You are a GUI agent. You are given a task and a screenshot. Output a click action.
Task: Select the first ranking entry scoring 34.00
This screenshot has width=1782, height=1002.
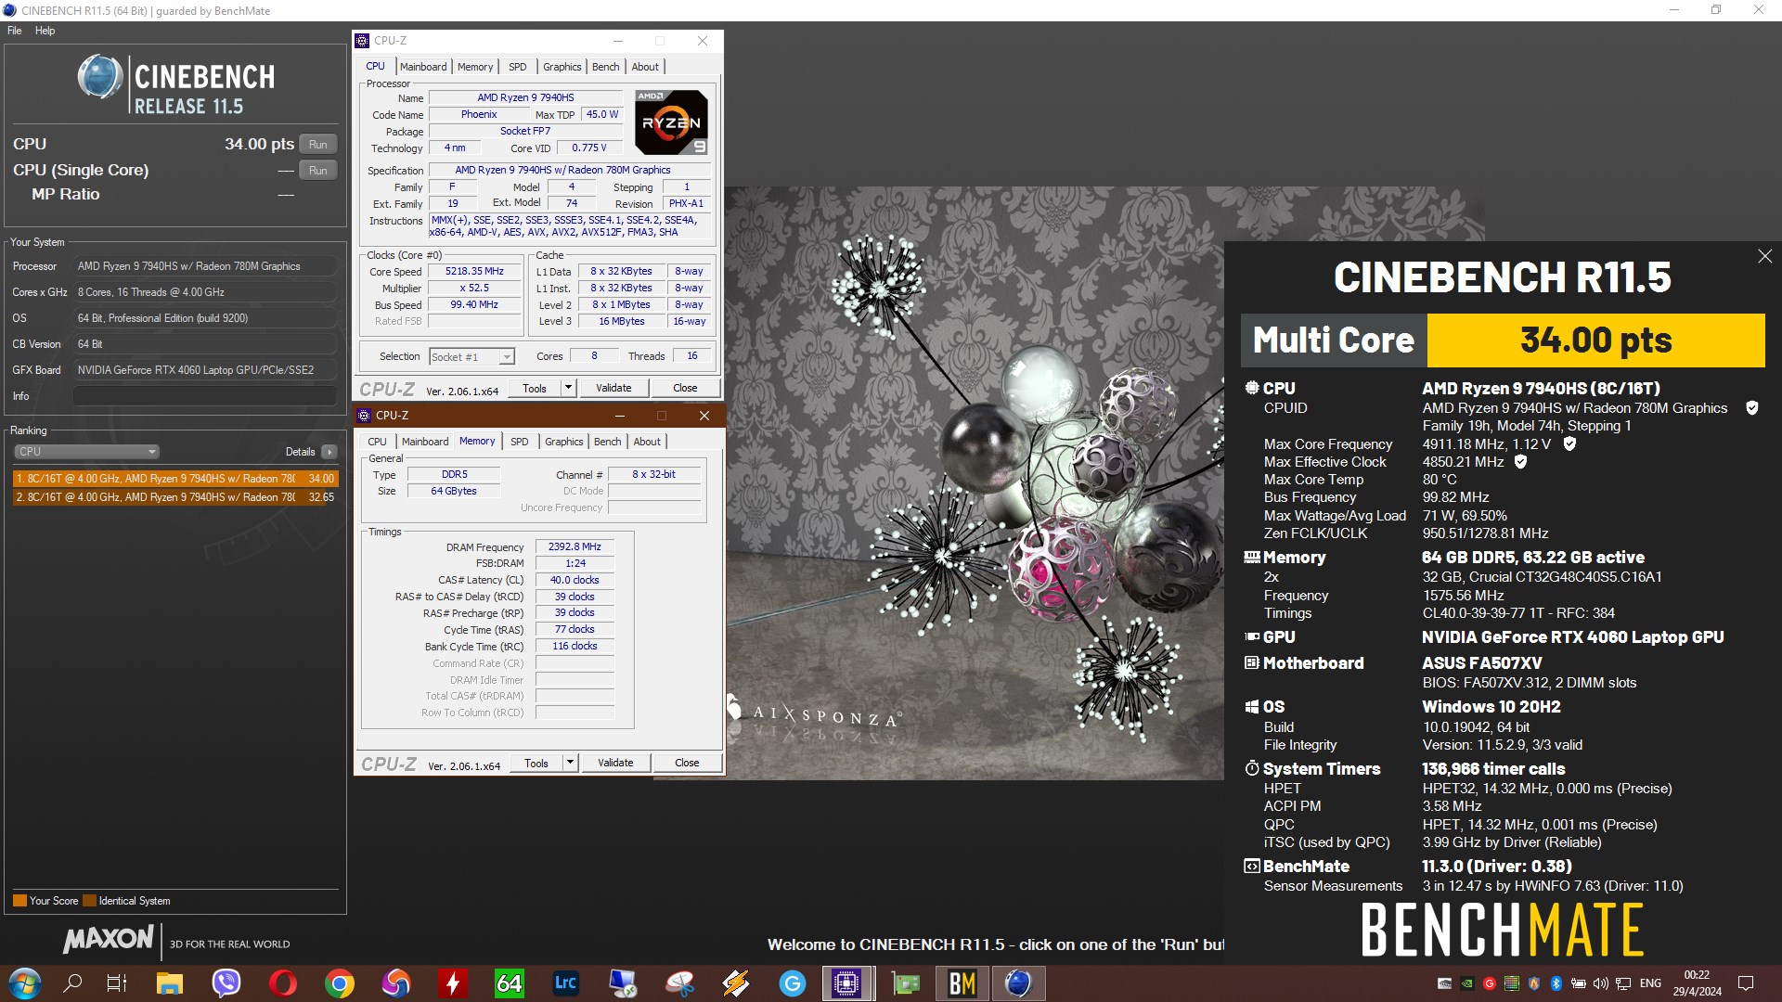point(175,479)
